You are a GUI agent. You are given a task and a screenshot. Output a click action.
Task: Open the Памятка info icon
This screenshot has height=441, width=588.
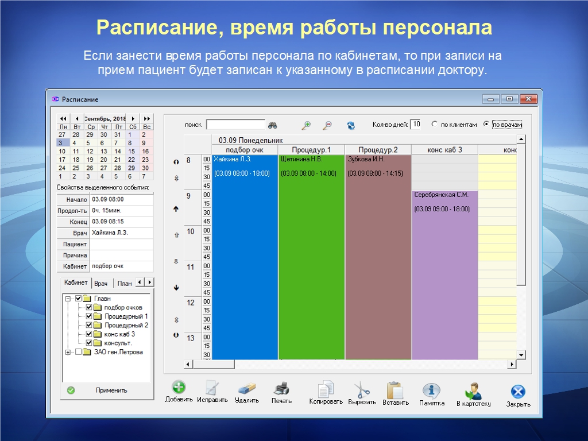pyautogui.click(x=431, y=390)
